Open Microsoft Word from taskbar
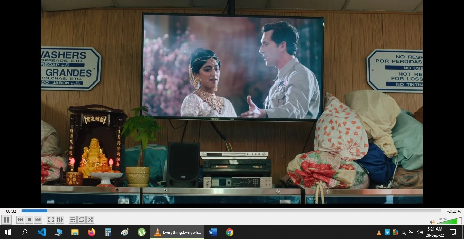464x239 pixels. coord(213,232)
